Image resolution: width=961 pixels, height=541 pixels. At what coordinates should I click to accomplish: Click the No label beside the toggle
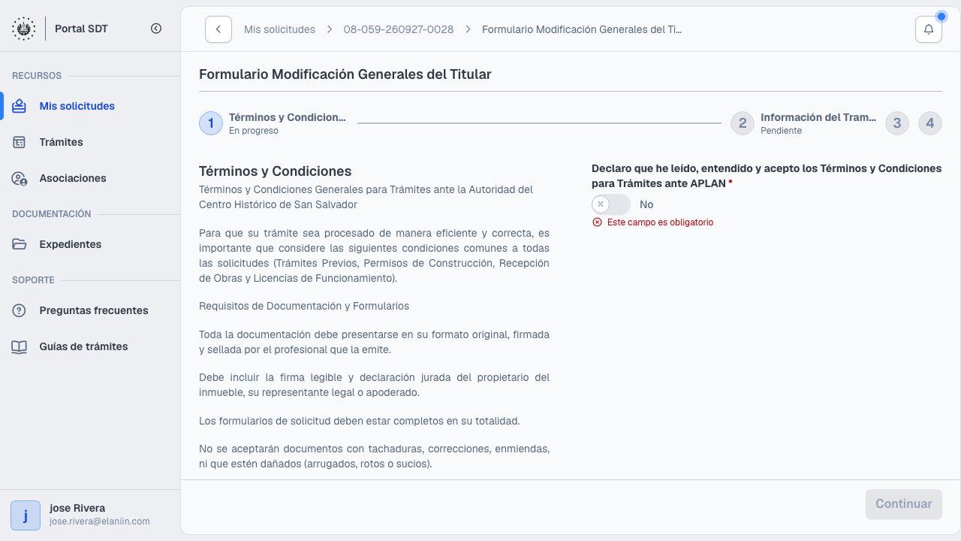pyautogui.click(x=646, y=204)
